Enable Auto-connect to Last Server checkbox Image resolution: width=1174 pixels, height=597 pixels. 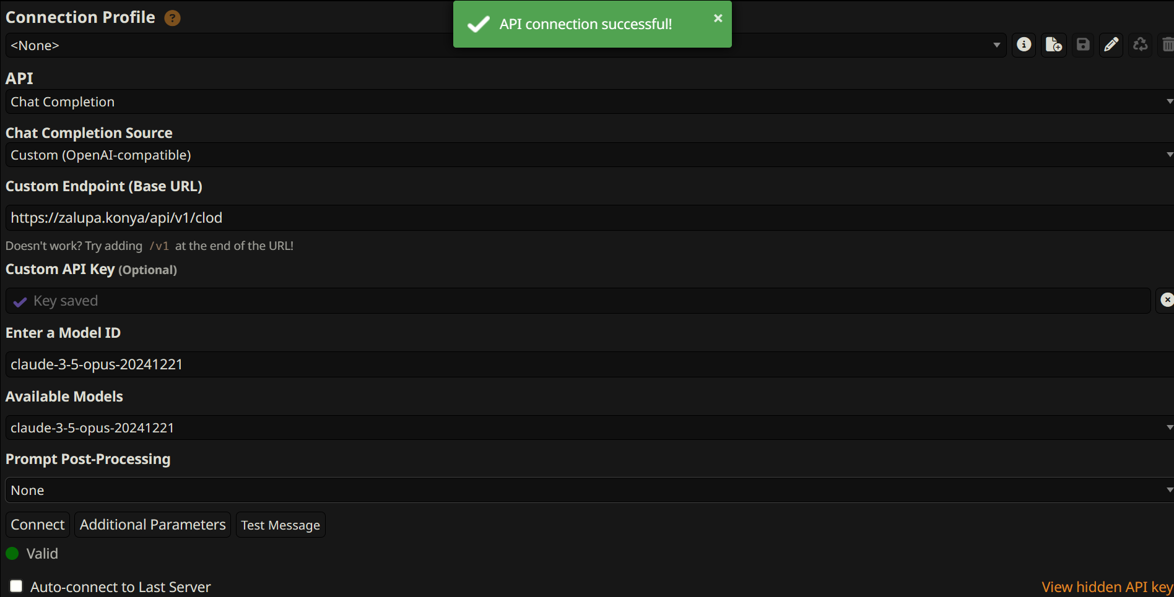coord(16,586)
